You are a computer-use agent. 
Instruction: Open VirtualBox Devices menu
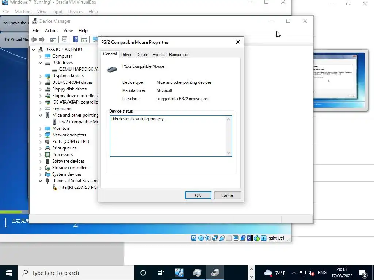(x=75, y=11)
